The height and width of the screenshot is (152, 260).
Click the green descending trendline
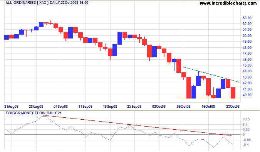click(x=212, y=75)
